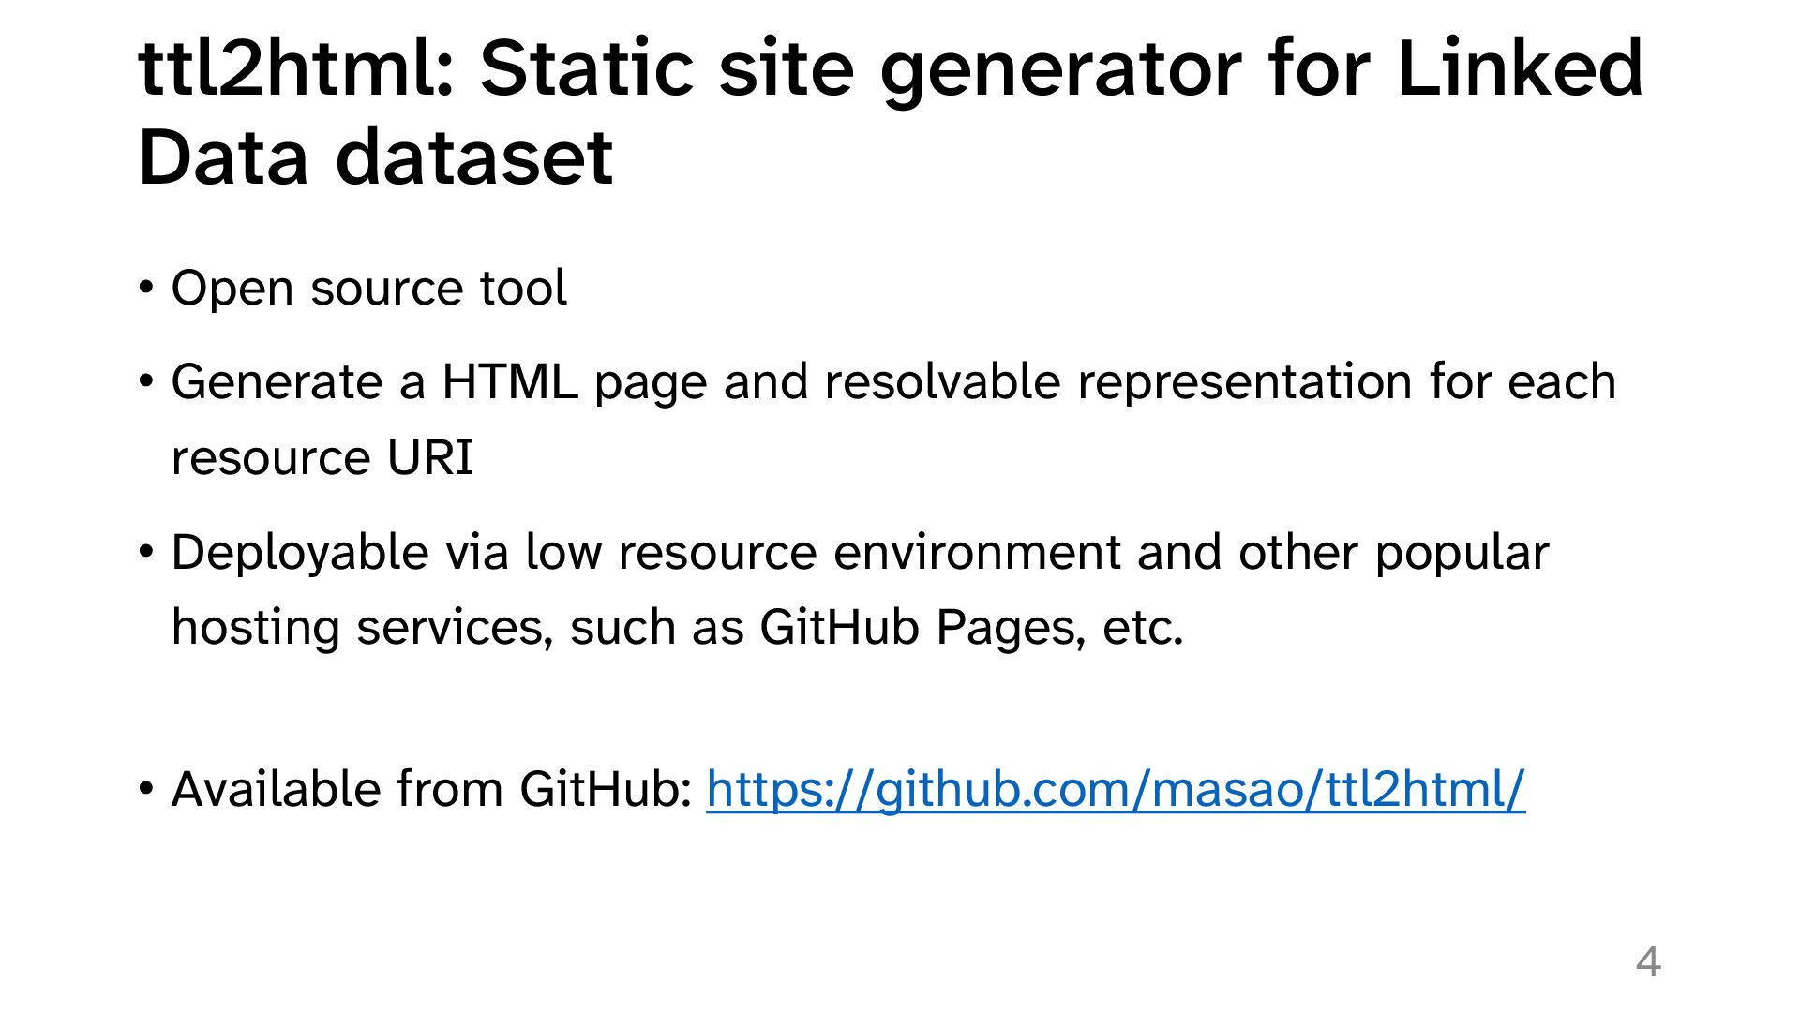The image size is (1800, 1012).
Task: Click the 'Generate a HTML page' bullet line
Action: coord(893,382)
